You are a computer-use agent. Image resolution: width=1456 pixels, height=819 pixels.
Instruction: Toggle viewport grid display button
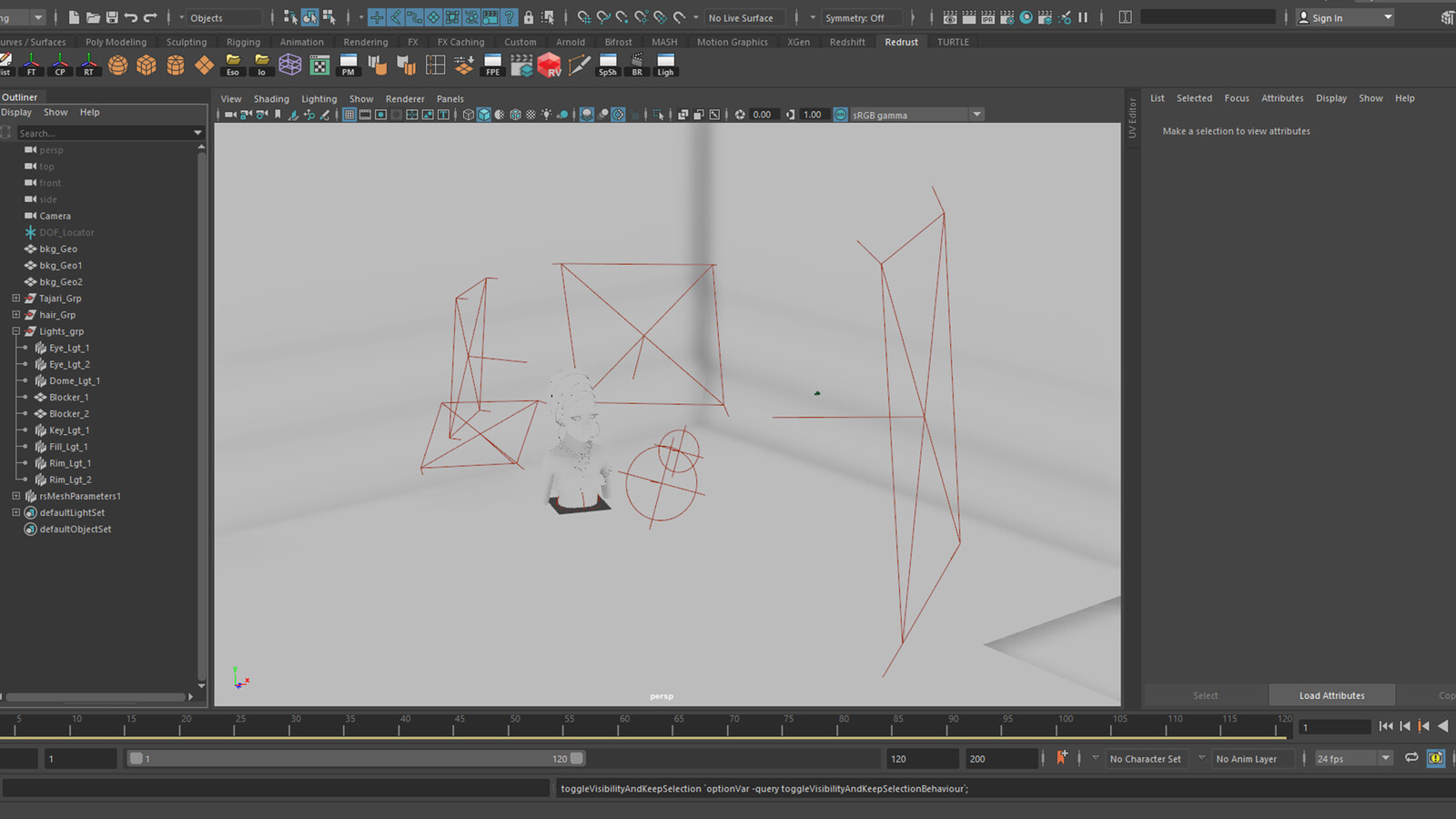(x=349, y=115)
